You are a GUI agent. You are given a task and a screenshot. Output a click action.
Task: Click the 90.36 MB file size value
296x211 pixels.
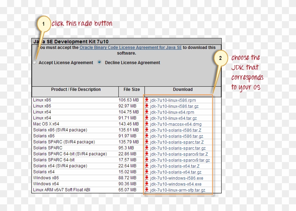128,184
